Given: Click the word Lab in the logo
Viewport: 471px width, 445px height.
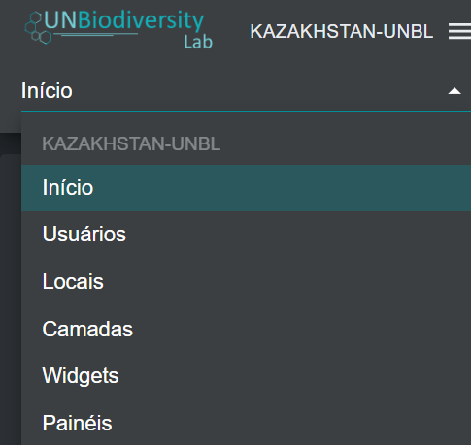Looking at the screenshot, I should tap(198, 42).
